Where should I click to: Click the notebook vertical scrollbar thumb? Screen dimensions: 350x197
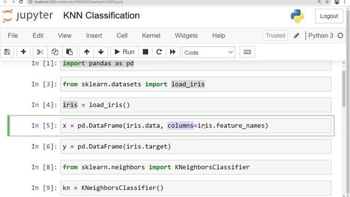(x=343, y=89)
